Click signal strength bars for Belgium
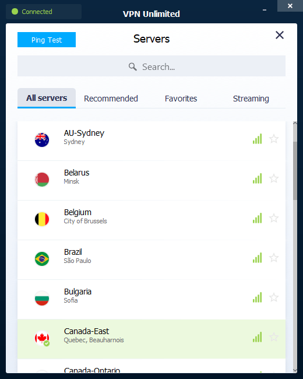 (x=258, y=218)
